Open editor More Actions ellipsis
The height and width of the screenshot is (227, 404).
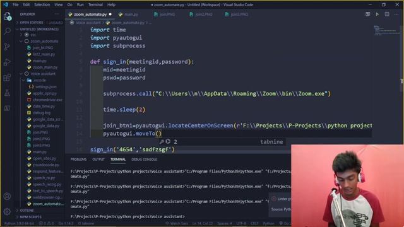(396, 15)
